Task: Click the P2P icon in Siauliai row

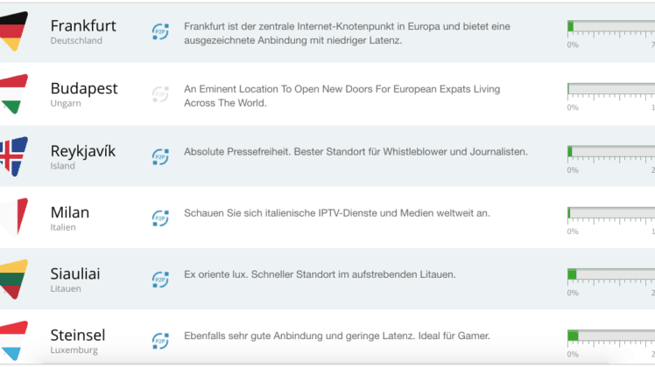Action: pos(160,280)
